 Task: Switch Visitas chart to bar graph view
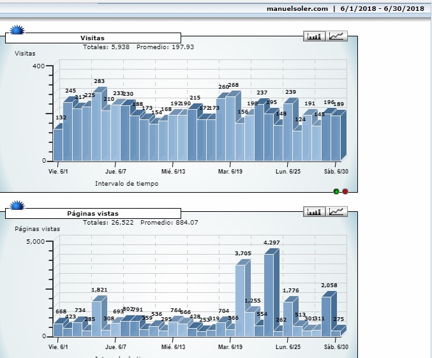(314, 36)
